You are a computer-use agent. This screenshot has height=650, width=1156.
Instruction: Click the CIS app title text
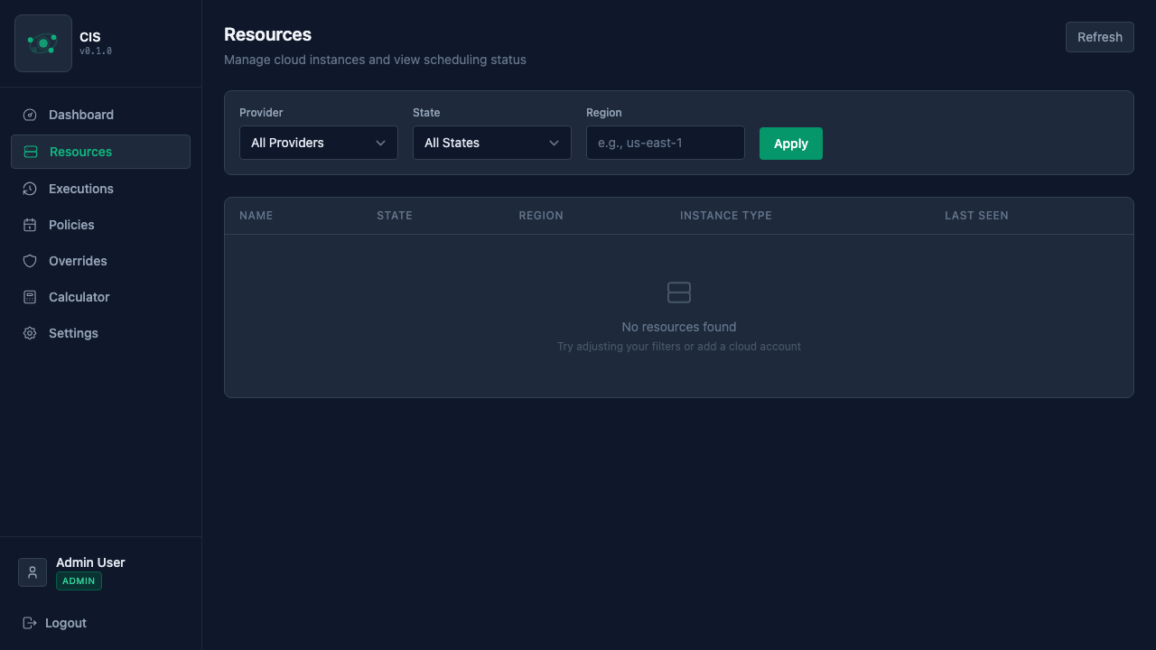(90, 37)
